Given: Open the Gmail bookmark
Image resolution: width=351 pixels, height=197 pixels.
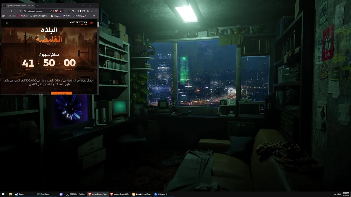Looking at the screenshot, I should 13,16.
